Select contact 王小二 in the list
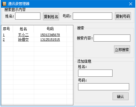This screenshot has height=107, width=136. (23, 35)
